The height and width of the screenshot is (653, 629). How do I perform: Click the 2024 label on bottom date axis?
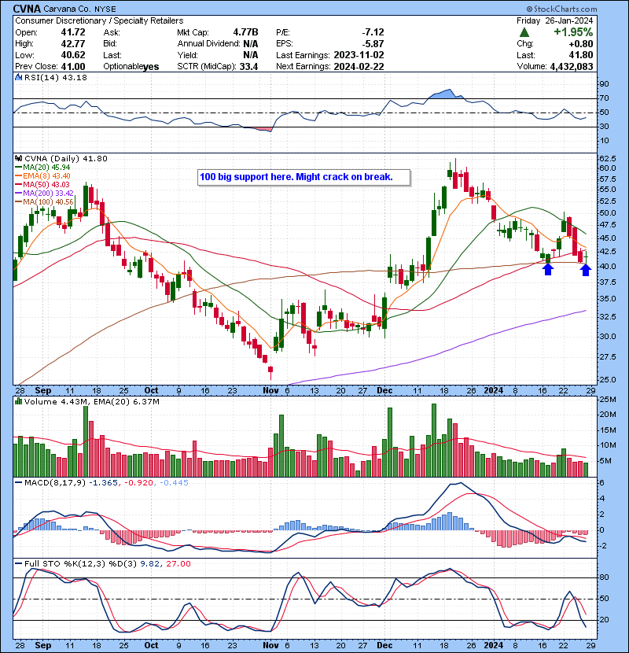(x=493, y=645)
